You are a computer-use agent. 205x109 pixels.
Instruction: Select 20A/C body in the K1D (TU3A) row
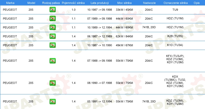click(149, 45)
